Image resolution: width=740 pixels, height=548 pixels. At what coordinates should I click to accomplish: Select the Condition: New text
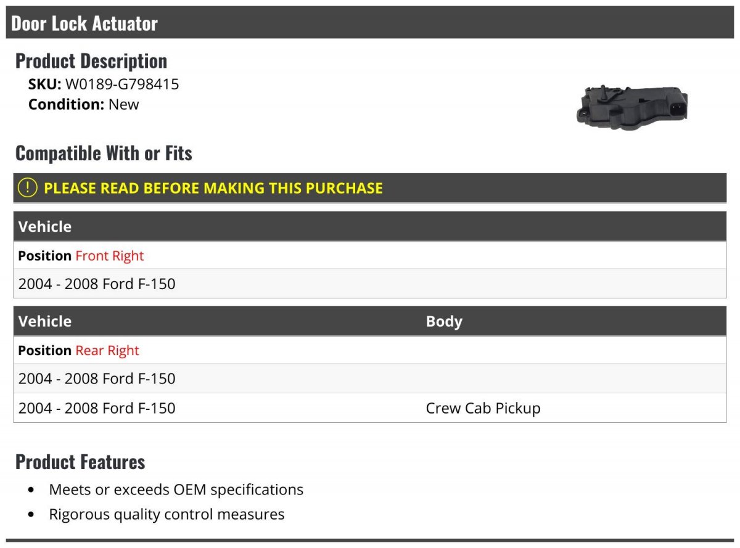[x=84, y=104]
